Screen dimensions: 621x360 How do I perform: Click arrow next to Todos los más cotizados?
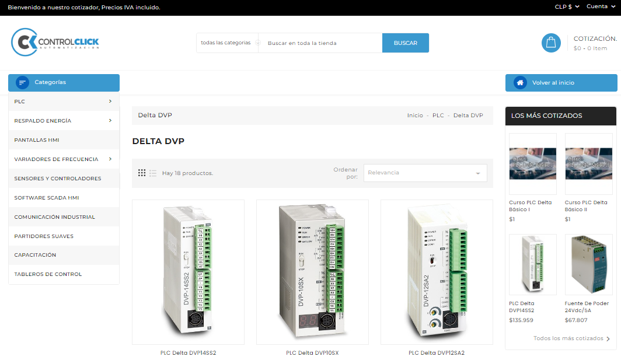pos(608,338)
